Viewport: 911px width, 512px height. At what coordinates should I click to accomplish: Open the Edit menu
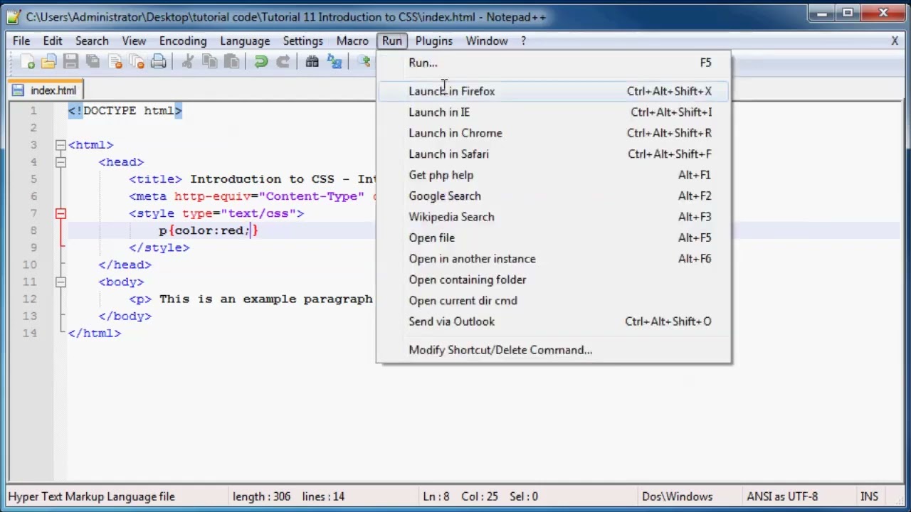[53, 41]
